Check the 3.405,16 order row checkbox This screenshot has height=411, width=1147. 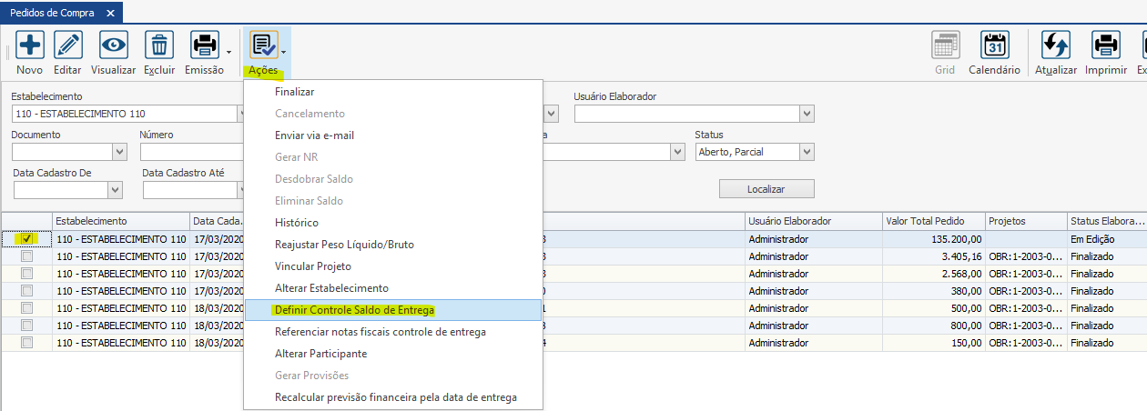(27, 256)
